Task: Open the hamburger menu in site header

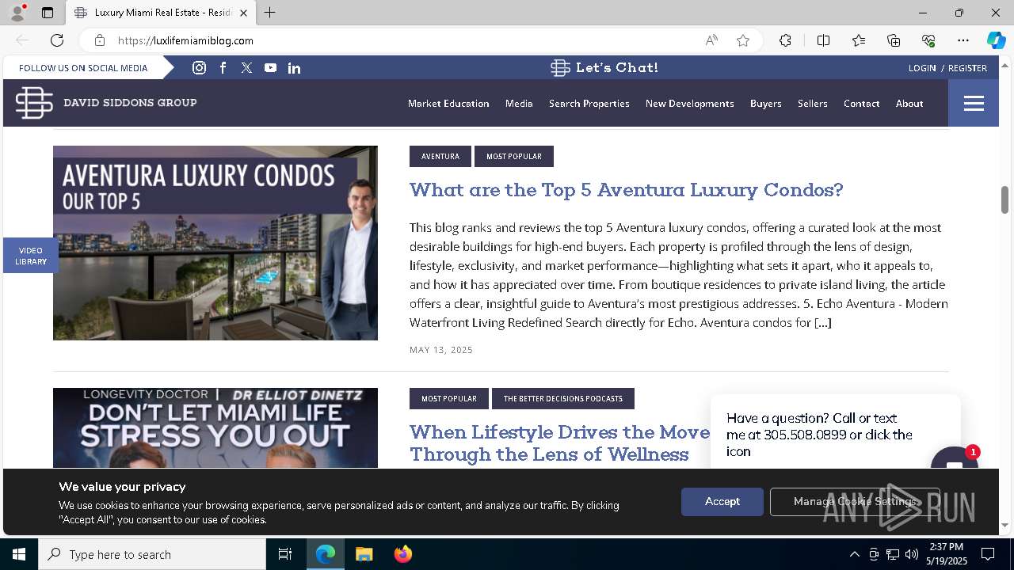Action: (x=974, y=103)
